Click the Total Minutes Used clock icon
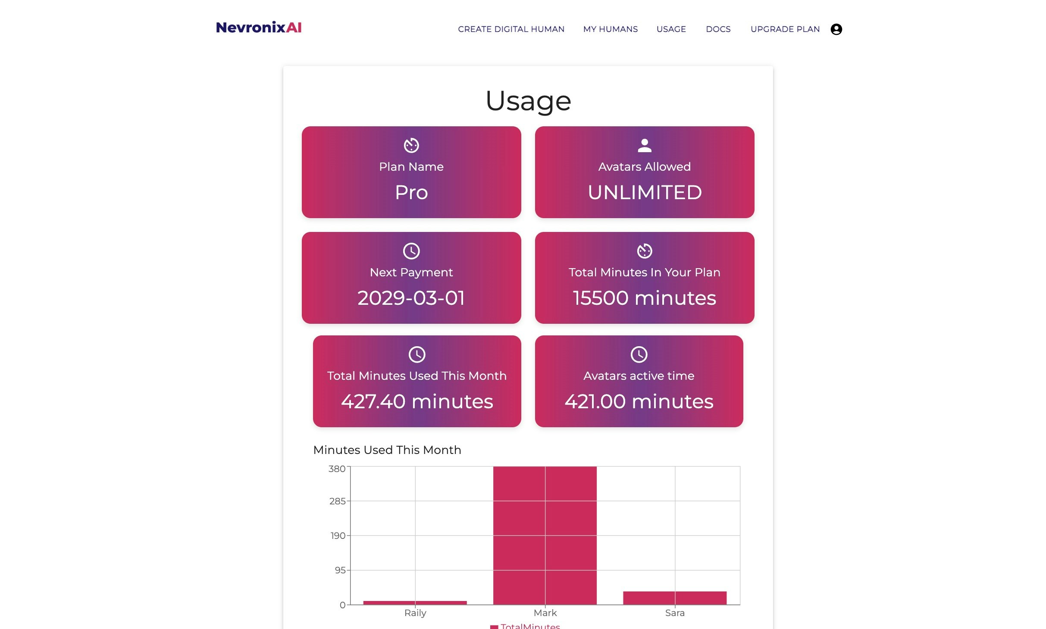 pyautogui.click(x=417, y=354)
